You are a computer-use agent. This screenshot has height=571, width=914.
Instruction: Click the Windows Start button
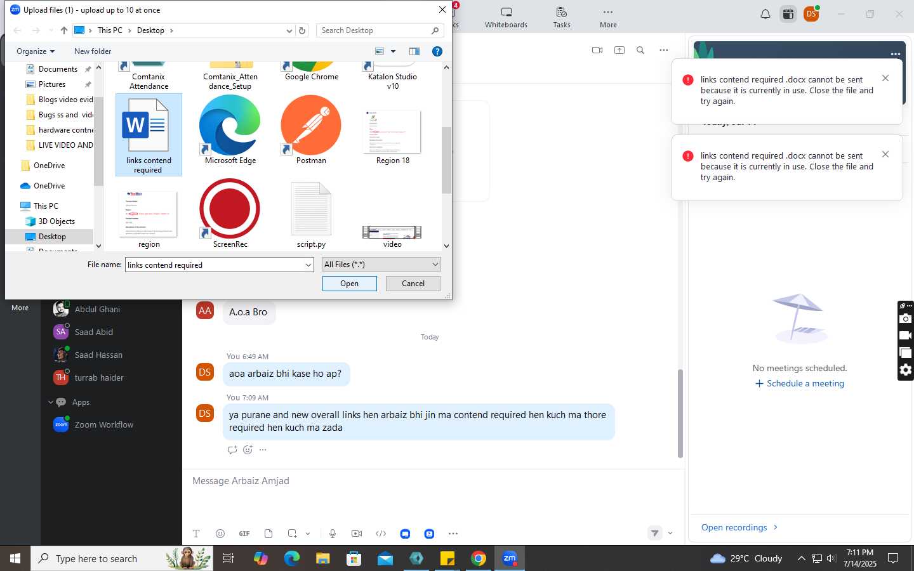coord(15,558)
